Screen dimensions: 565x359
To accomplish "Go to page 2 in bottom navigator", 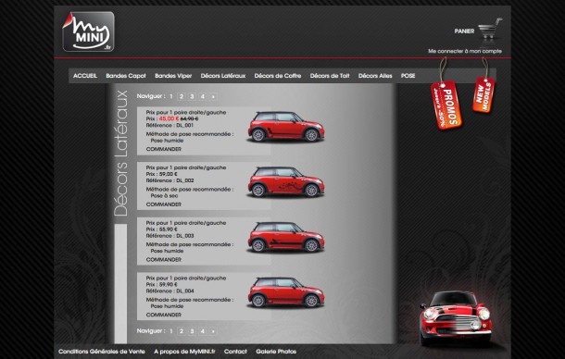I will pos(182,331).
